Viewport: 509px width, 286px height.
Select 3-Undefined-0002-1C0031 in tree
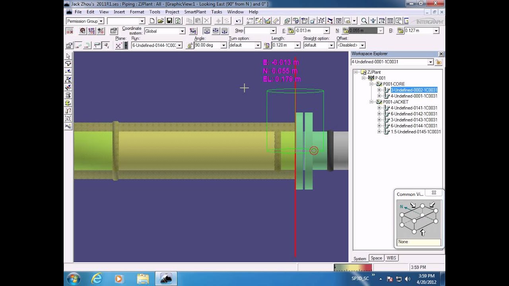[x=414, y=90]
